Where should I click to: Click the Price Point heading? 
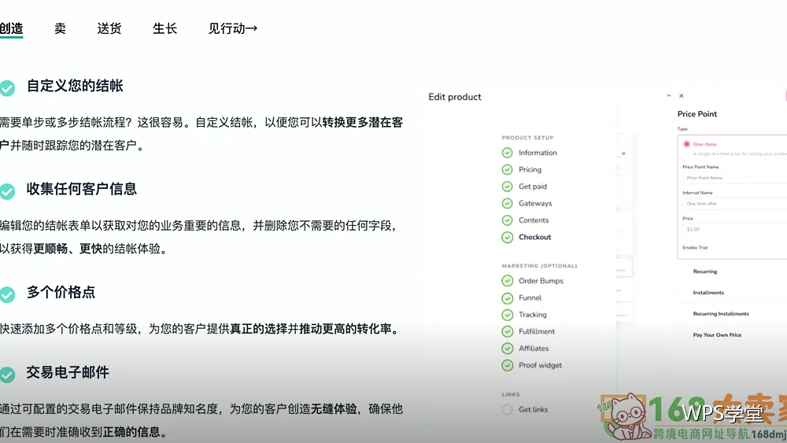click(697, 114)
